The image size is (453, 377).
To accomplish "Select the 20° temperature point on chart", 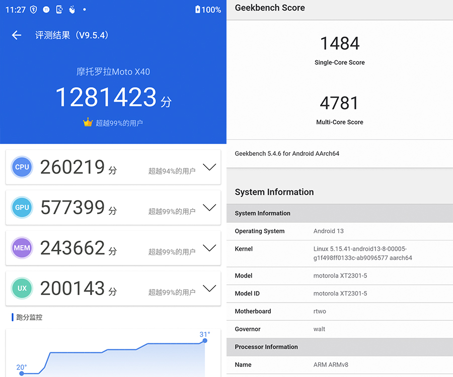I will pos(22,373).
